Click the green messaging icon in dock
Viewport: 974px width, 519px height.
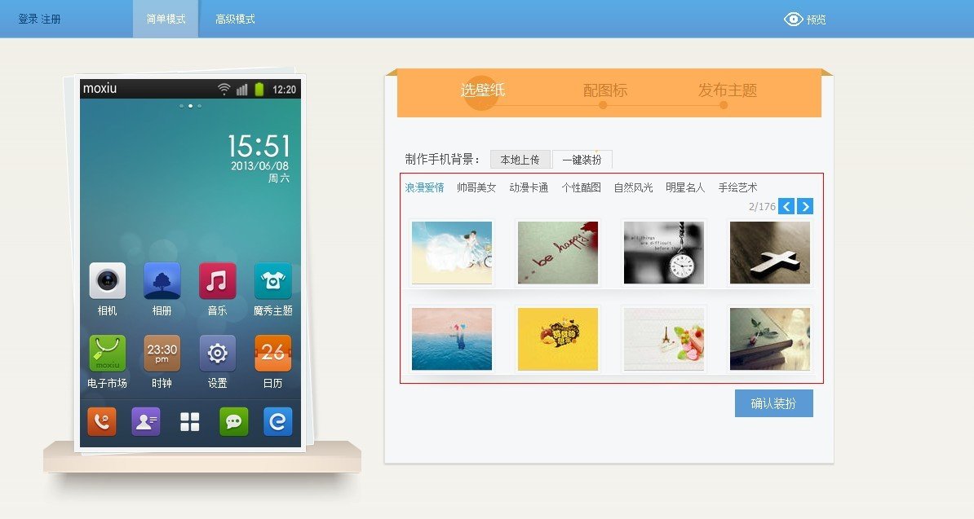pos(233,421)
